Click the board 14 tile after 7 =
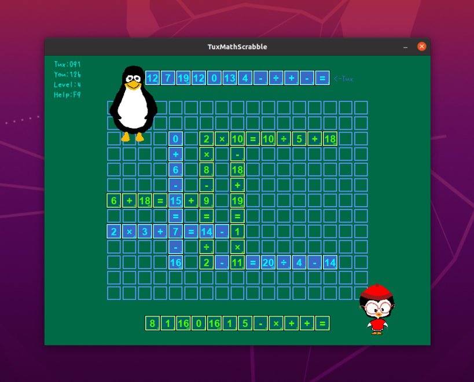 (207, 232)
